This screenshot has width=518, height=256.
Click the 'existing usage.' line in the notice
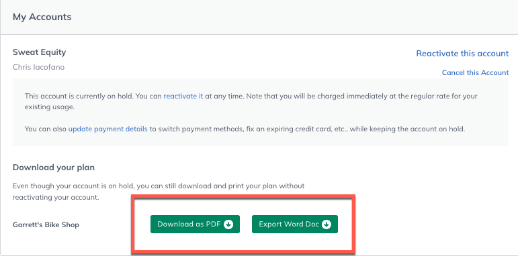(x=49, y=107)
